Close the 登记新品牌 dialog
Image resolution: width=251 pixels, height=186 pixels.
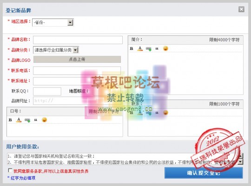[x=241, y=9]
